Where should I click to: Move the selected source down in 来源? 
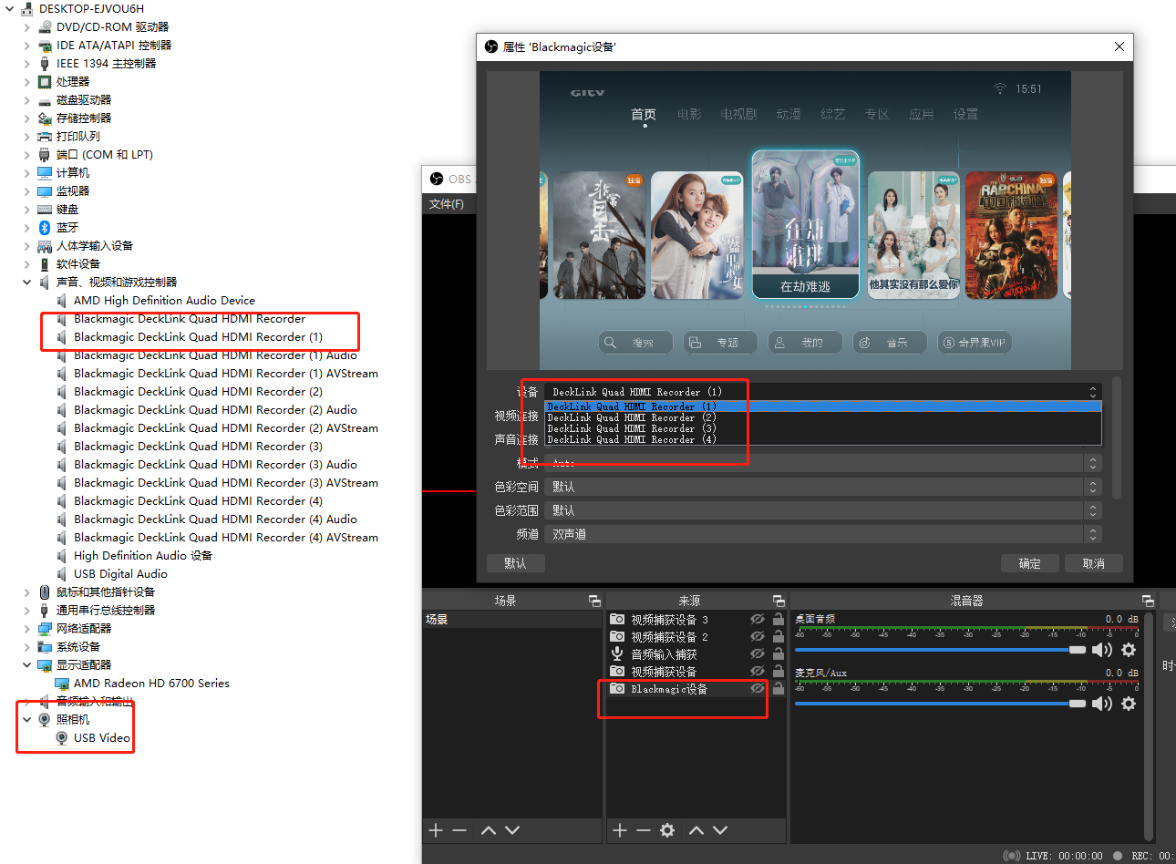click(720, 830)
